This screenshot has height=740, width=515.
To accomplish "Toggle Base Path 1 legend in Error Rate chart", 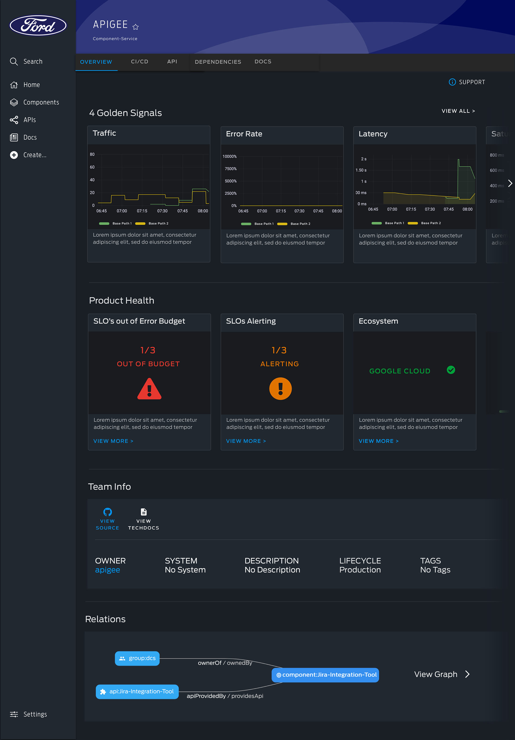I will (257, 224).
